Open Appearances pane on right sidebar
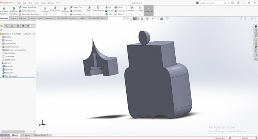The width and height of the screenshot is (258, 139). pyautogui.click(x=256, y=47)
